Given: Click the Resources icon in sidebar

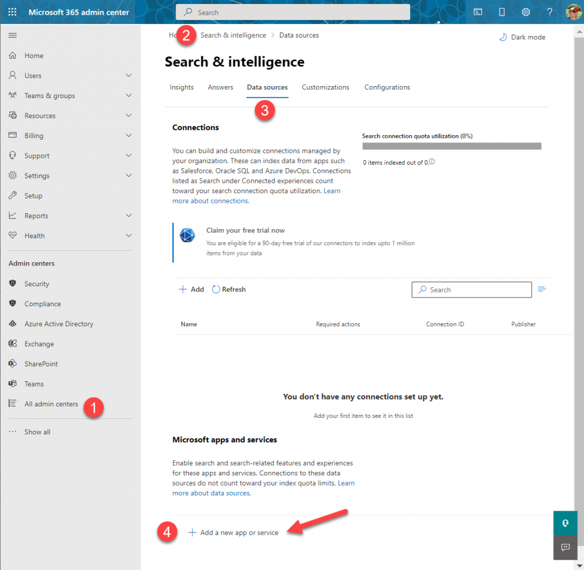Looking at the screenshot, I should pos(13,115).
